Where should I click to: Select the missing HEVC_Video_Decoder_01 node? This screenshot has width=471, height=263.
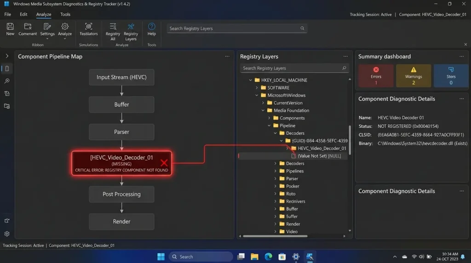coord(121,163)
